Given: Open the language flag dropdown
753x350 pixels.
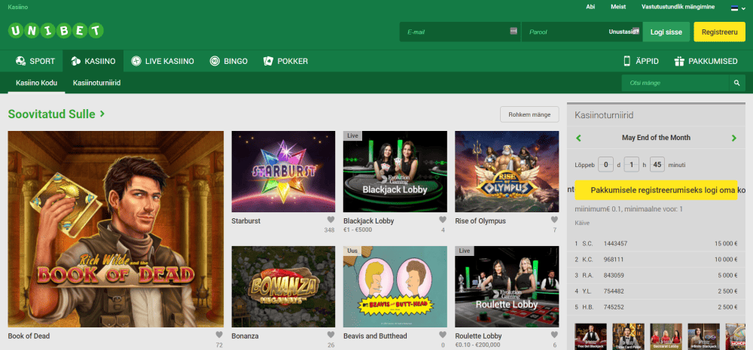Looking at the screenshot, I should (x=738, y=8).
